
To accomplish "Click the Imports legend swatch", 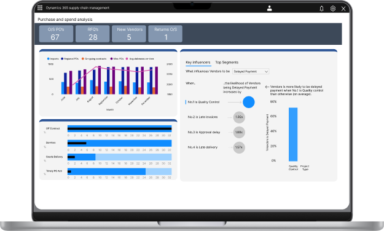I will (49, 59).
